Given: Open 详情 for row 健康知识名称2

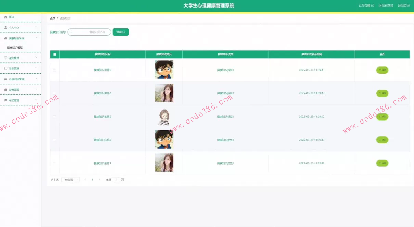Looking at the screenshot, I should [382, 140].
